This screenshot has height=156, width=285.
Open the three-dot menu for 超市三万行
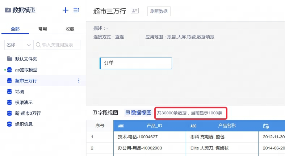coord(79,81)
